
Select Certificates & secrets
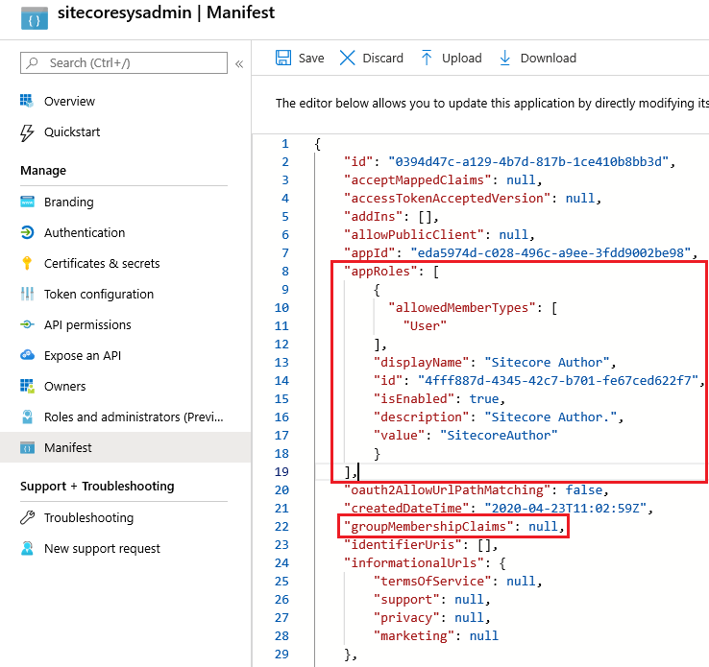(x=102, y=263)
